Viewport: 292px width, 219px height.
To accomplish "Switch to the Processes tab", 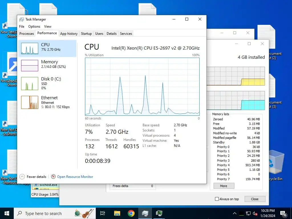I will (27, 34).
